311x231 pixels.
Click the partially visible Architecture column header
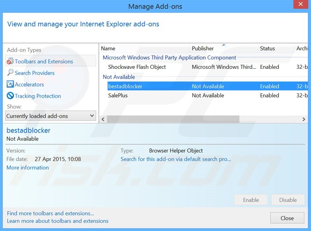pyautogui.click(x=301, y=48)
